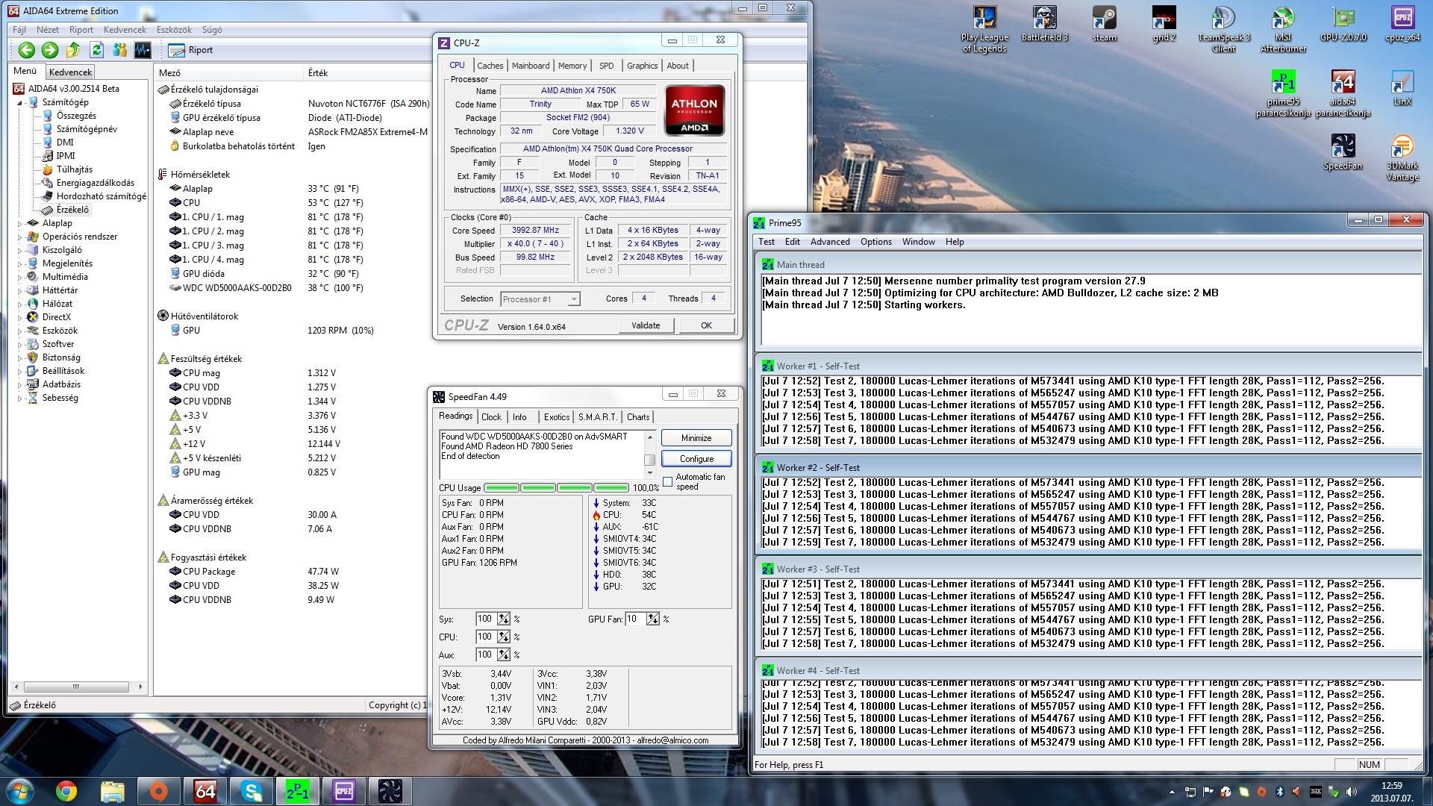Open the Advanced menu in Prime95
The image size is (1433, 806).
tap(830, 242)
